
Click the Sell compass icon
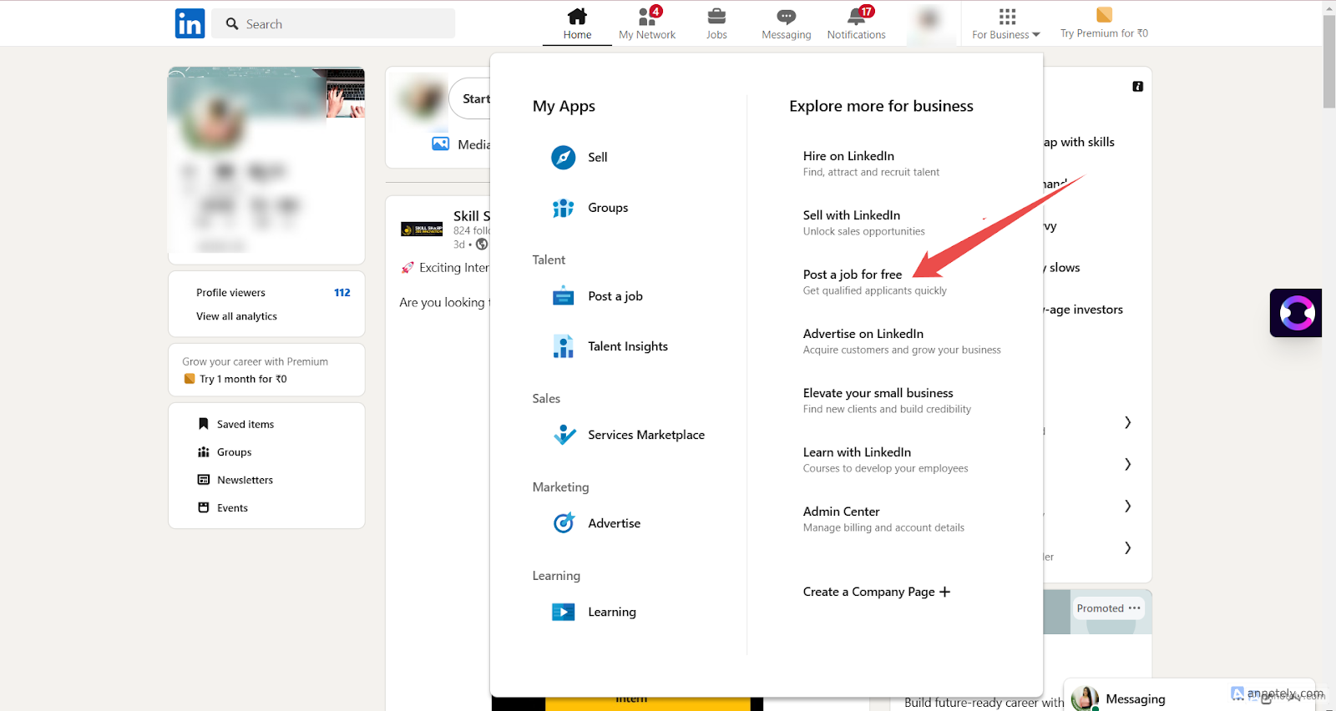[564, 157]
